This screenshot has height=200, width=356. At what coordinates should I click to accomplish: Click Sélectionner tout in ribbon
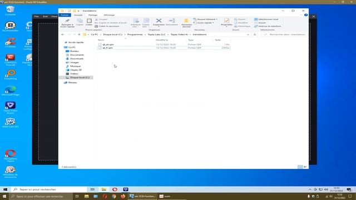266,19
